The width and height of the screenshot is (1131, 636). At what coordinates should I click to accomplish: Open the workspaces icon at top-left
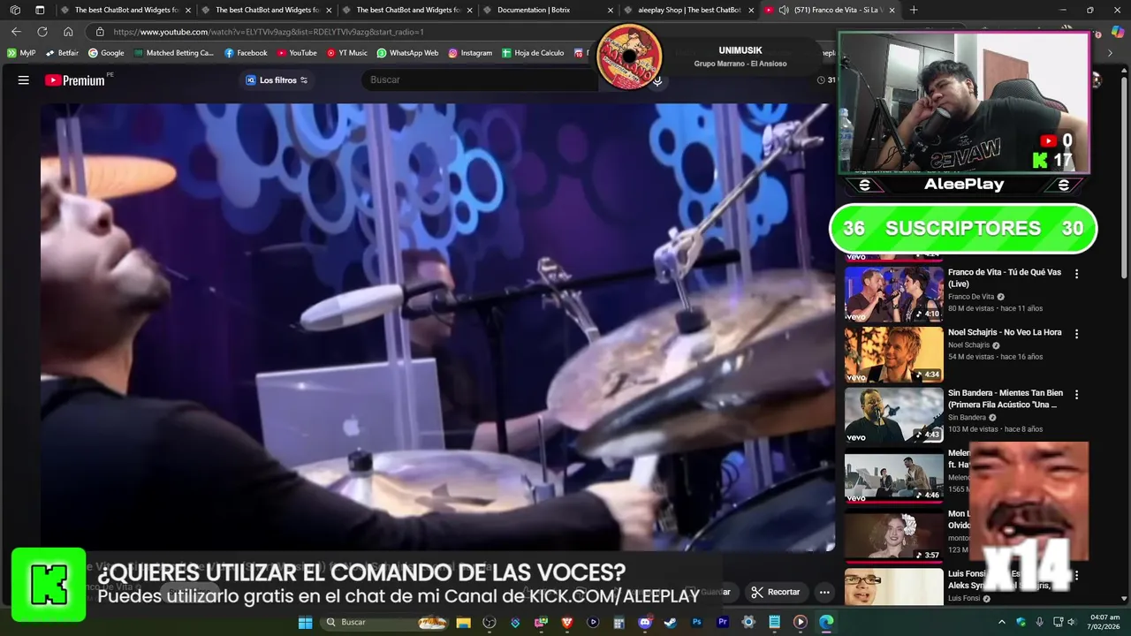tap(15, 10)
